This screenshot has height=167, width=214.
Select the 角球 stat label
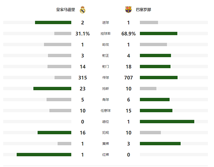pyautogui.click(x=106, y=99)
